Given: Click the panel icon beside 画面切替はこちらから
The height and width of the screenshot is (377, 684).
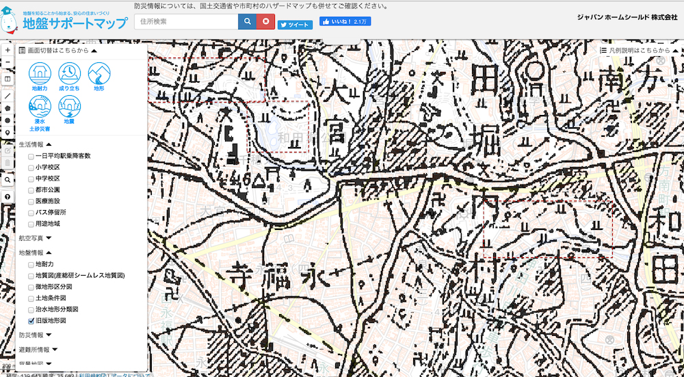Looking at the screenshot, I should tap(23, 51).
